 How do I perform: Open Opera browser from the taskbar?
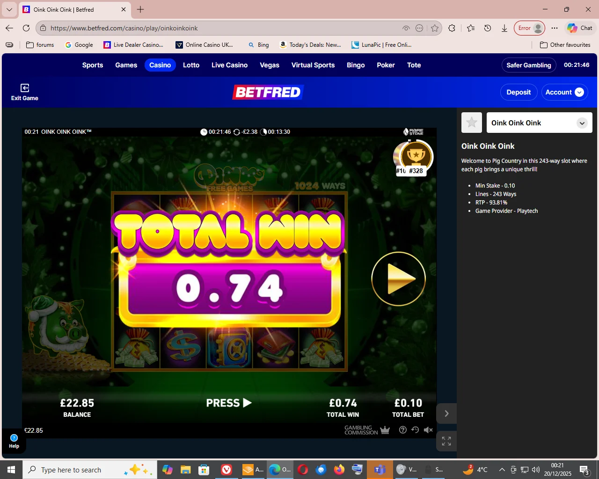[x=303, y=470]
